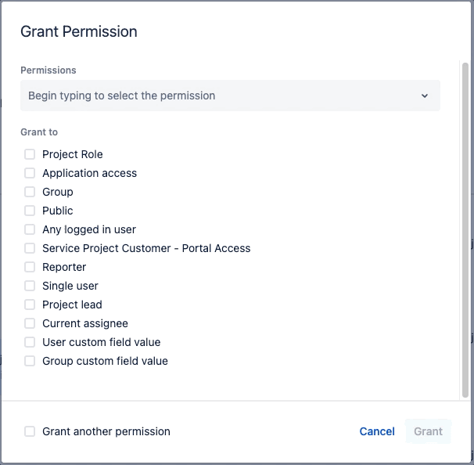
Task: Check the Project Role checkbox
Action: (x=30, y=154)
